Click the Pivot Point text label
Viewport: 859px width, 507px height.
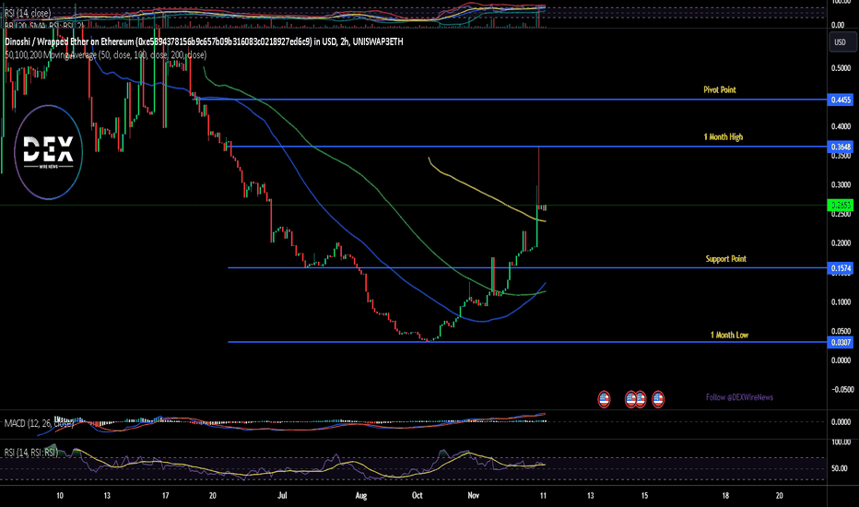(x=719, y=89)
